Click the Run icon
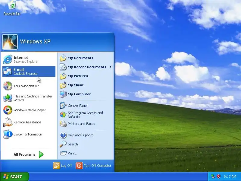 coord(63,153)
